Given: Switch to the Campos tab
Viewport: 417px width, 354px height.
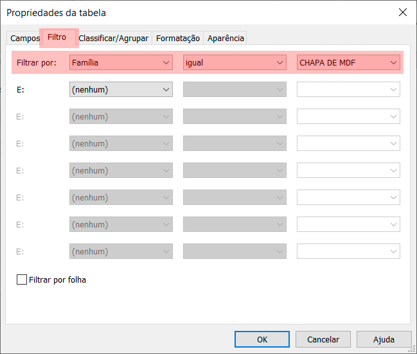Looking at the screenshot, I should (x=25, y=39).
